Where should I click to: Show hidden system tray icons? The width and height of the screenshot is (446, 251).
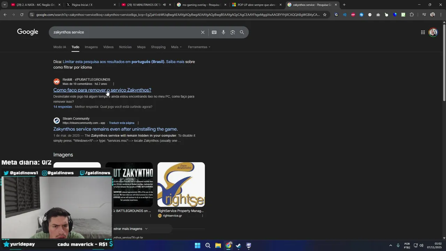click(x=390, y=245)
